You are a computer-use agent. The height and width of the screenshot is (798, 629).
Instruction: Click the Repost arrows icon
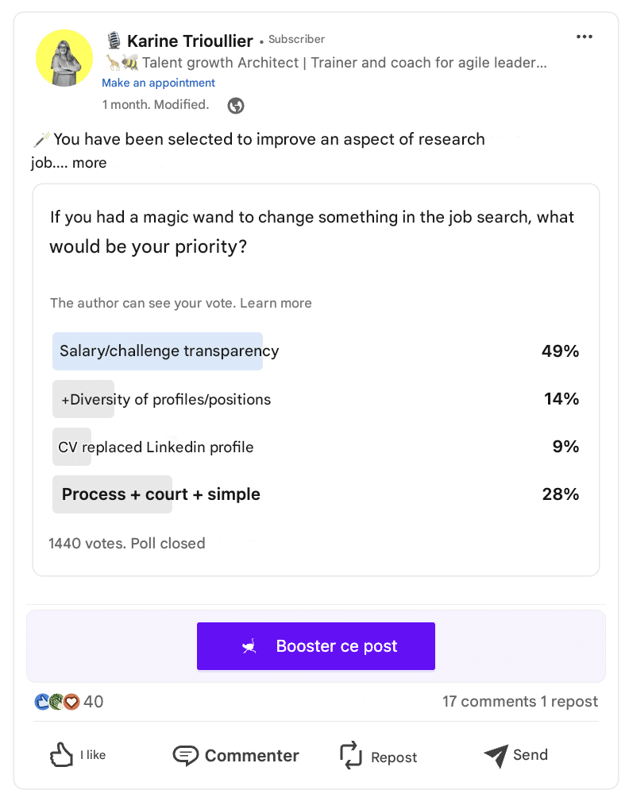click(349, 755)
